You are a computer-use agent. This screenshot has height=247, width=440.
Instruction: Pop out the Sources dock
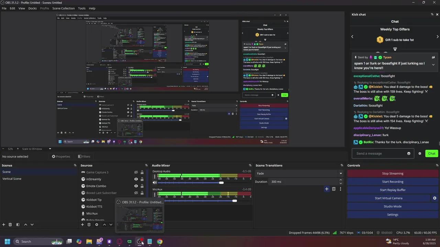pyautogui.click(x=146, y=165)
